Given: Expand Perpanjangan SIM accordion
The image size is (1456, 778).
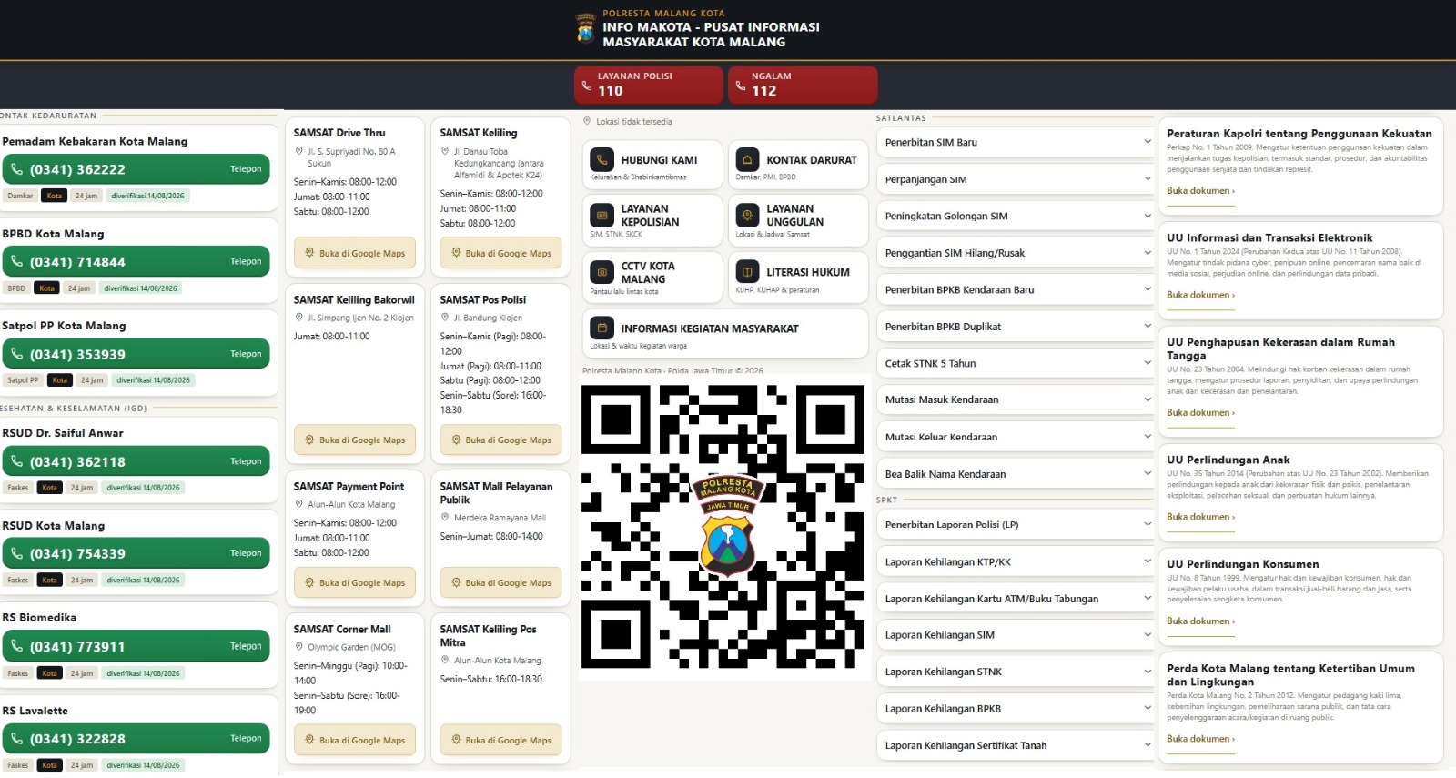Looking at the screenshot, I should pos(1016,179).
